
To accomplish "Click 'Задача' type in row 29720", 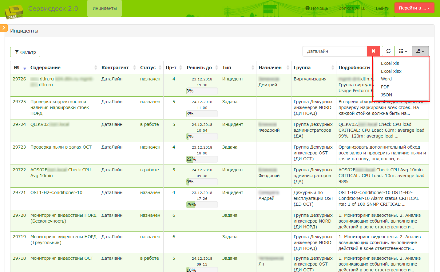I will point(230,215).
